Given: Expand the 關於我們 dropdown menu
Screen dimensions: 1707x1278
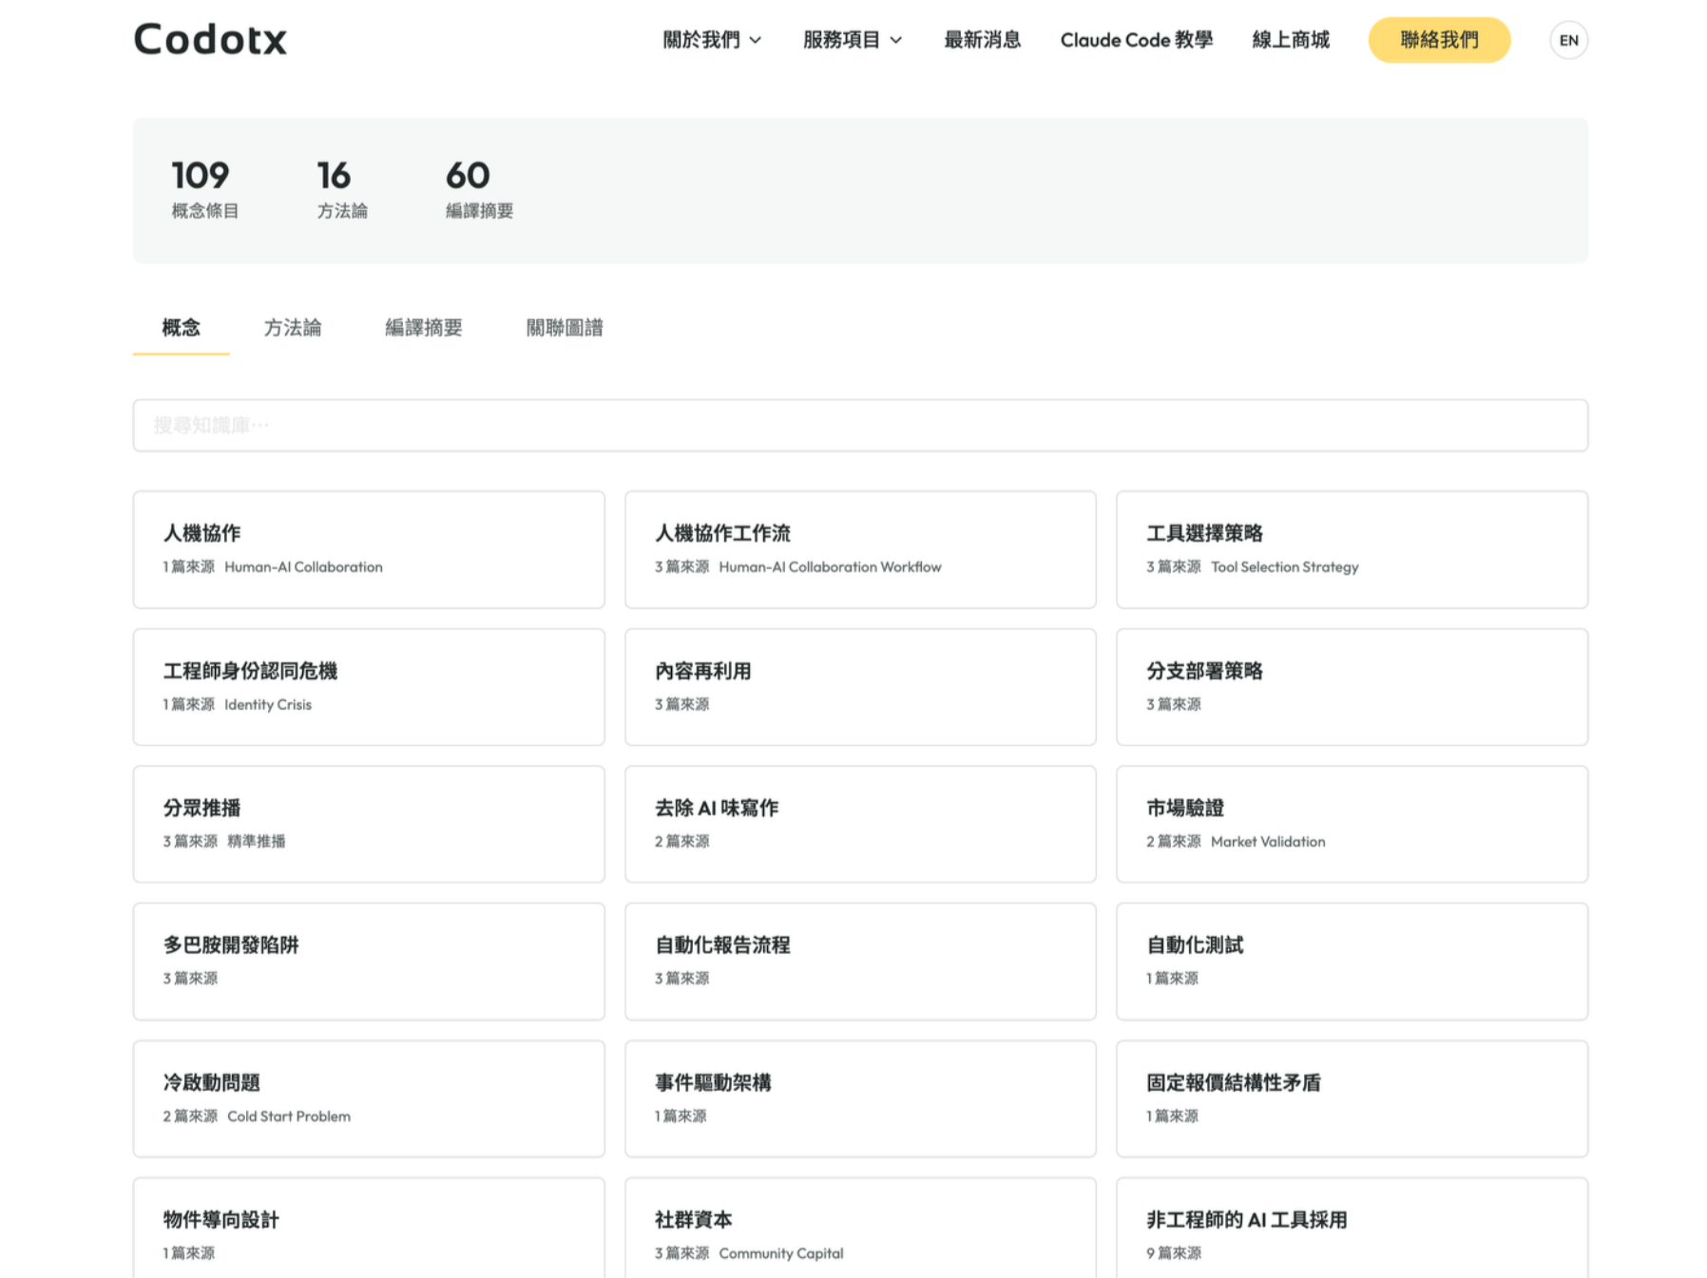Looking at the screenshot, I should pos(712,40).
